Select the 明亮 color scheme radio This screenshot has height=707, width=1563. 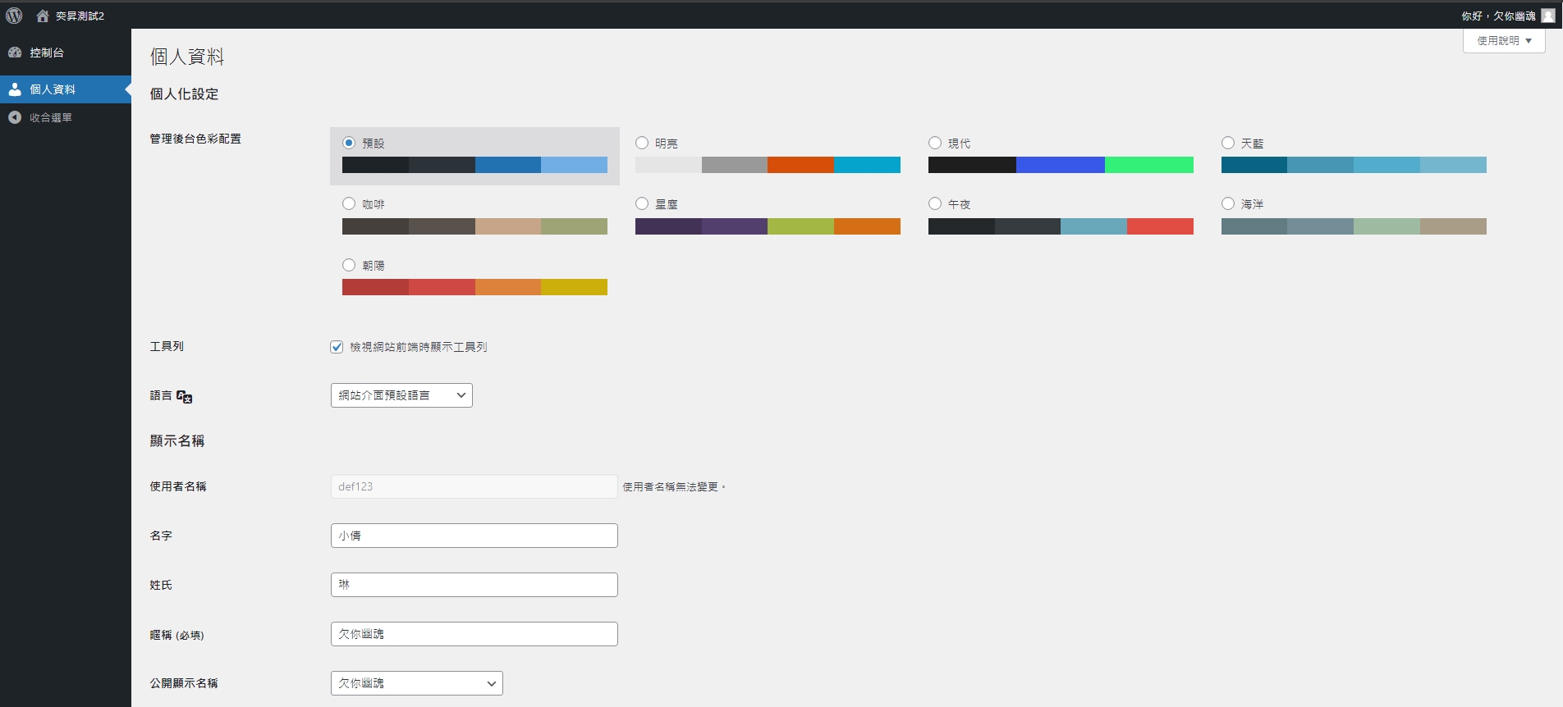coord(642,143)
